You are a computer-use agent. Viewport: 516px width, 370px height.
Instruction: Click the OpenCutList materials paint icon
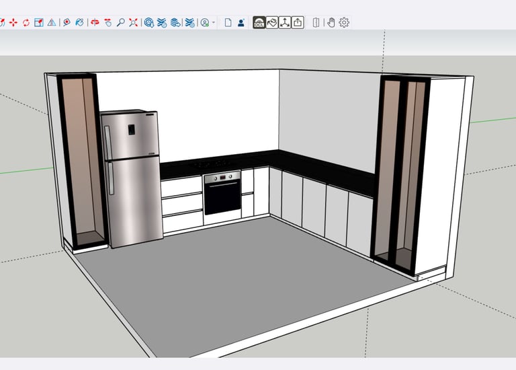[272, 22]
